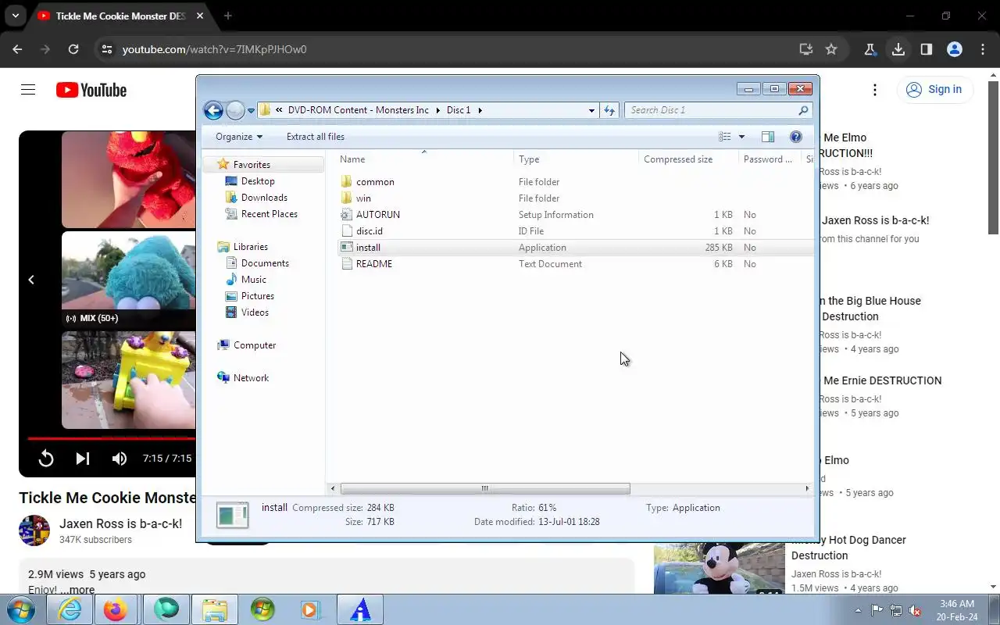
Task: Mute the YouTube video volume icon
Action: coord(120,459)
